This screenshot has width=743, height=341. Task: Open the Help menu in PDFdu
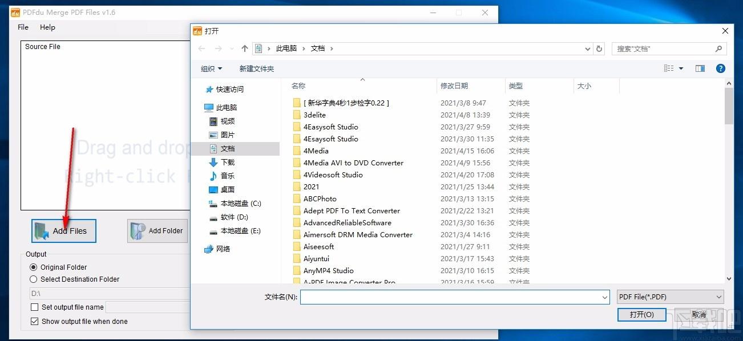47,27
